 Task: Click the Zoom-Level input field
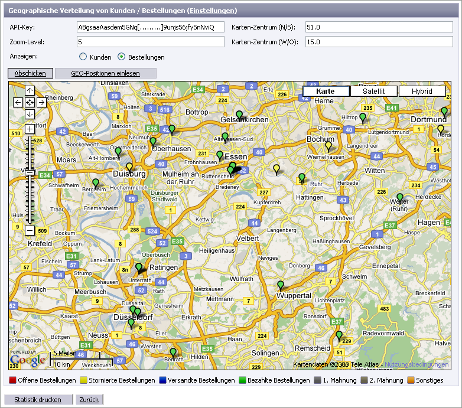pyautogui.click(x=151, y=42)
